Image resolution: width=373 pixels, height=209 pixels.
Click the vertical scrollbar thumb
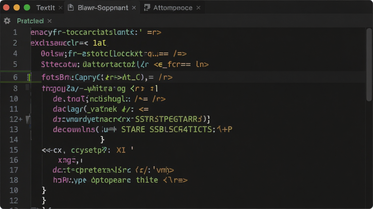click(x=369, y=65)
